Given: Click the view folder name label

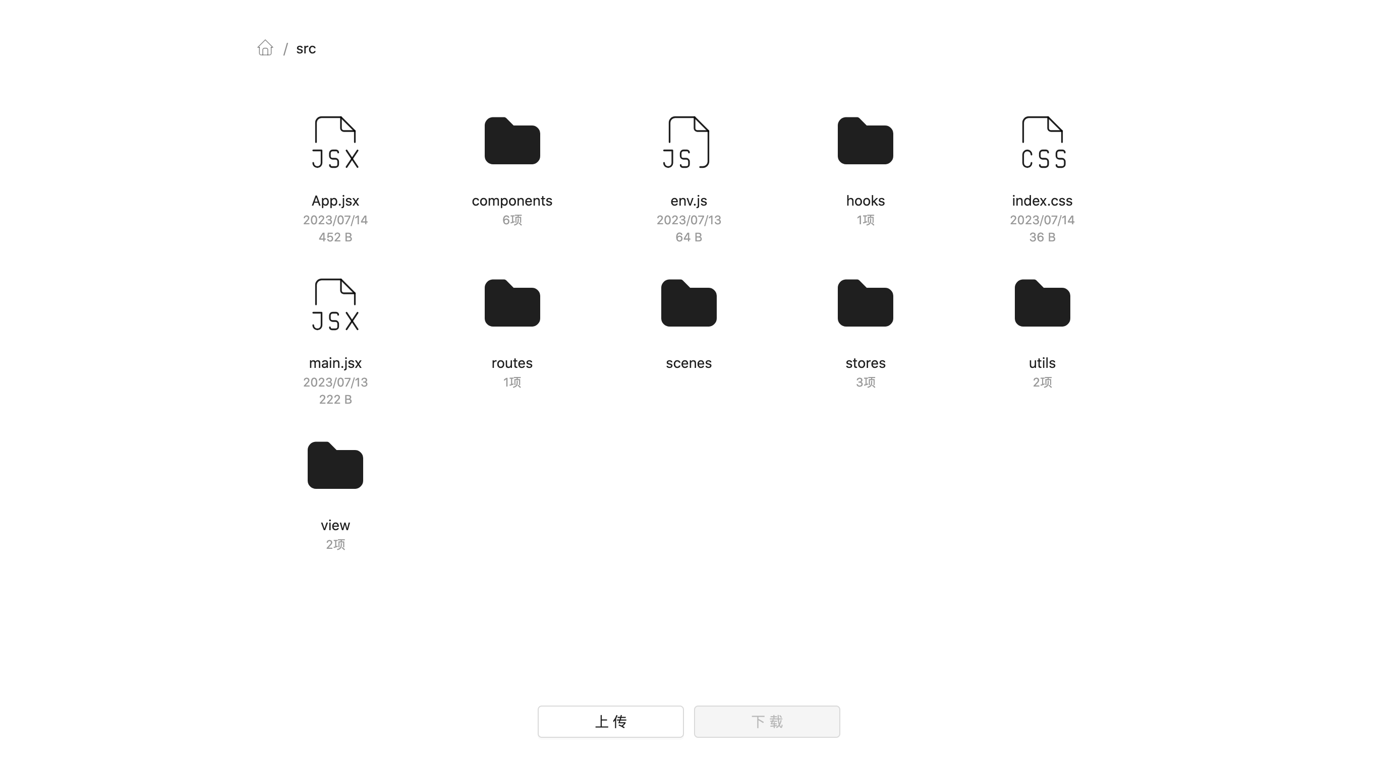Looking at the screenshot, I should tap(335, 525).
